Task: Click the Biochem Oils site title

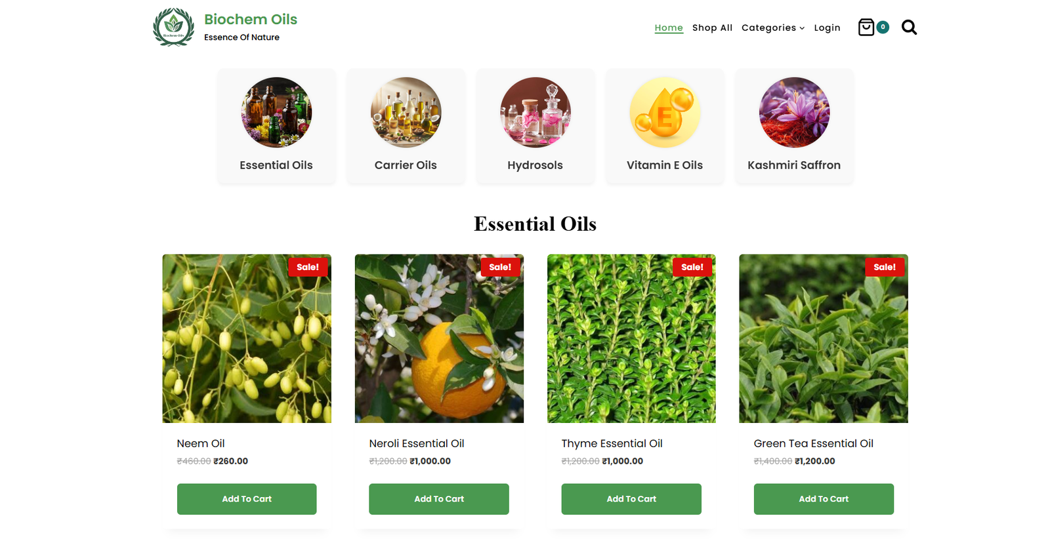Action: pos(251,19)
